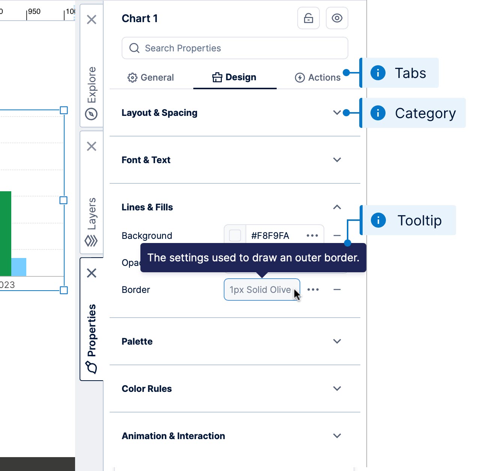Image resolution: width=488 pixels, height=471 pixels.
Task: Click the Search Properties field
Action: click(x=235, y=48)
